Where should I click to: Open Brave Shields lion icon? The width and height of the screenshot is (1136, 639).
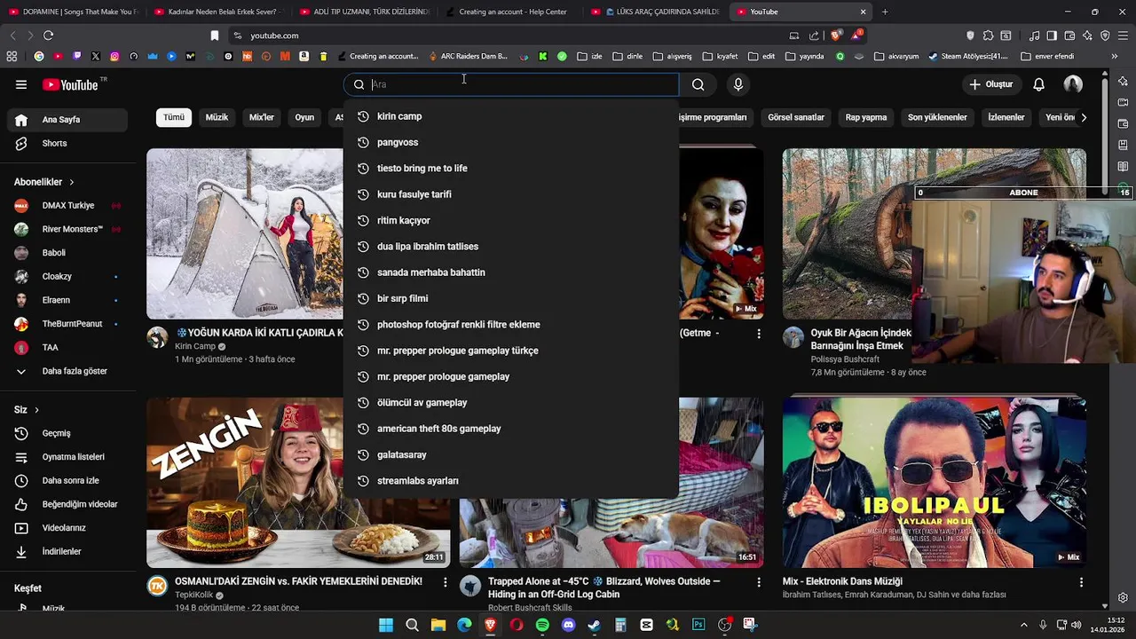835,35
